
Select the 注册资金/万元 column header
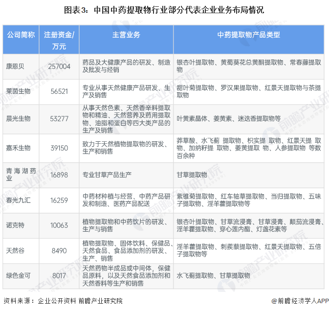(x=59, y=41)
